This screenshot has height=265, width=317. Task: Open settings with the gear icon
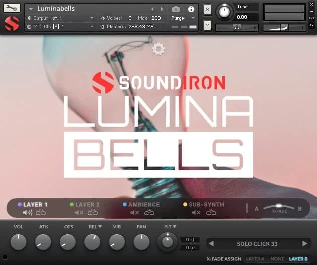[x=158, y=49]
